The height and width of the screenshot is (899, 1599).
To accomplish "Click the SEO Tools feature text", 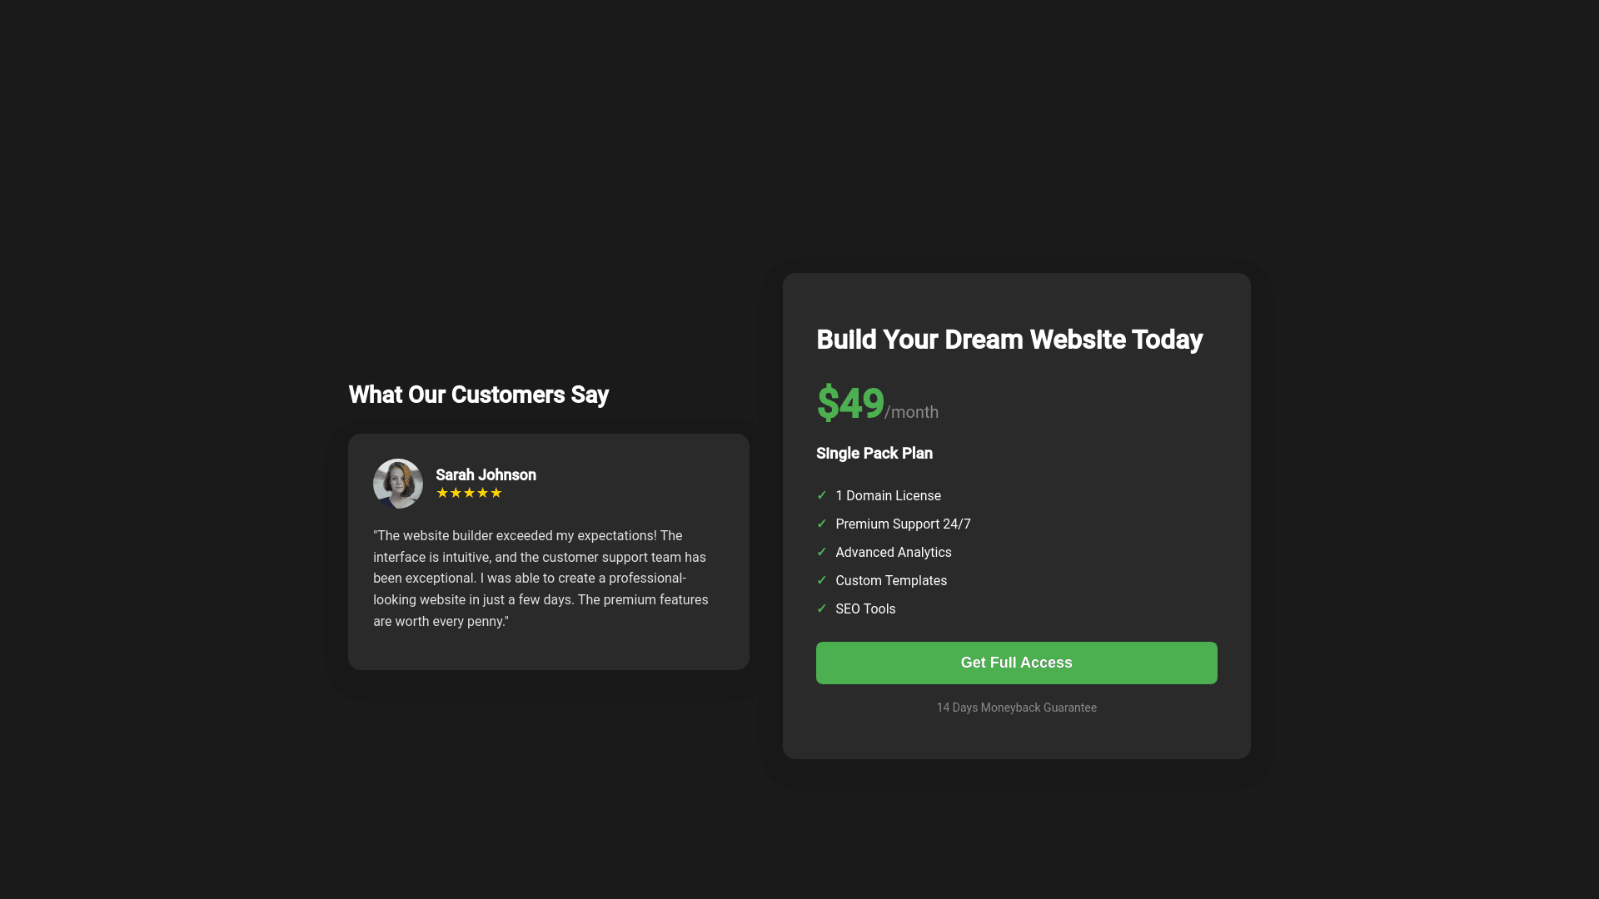I will pyautogui.click(x=865, y=608).
